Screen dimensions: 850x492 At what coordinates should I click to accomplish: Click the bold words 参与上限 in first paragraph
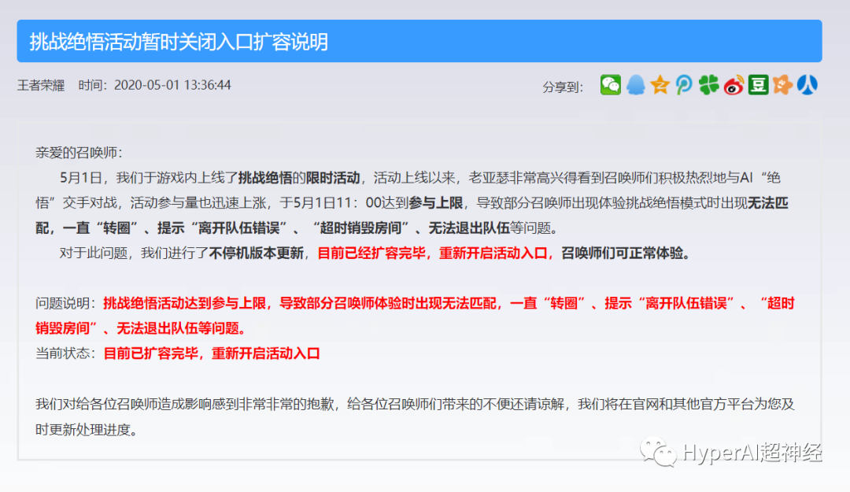point(436,203)
